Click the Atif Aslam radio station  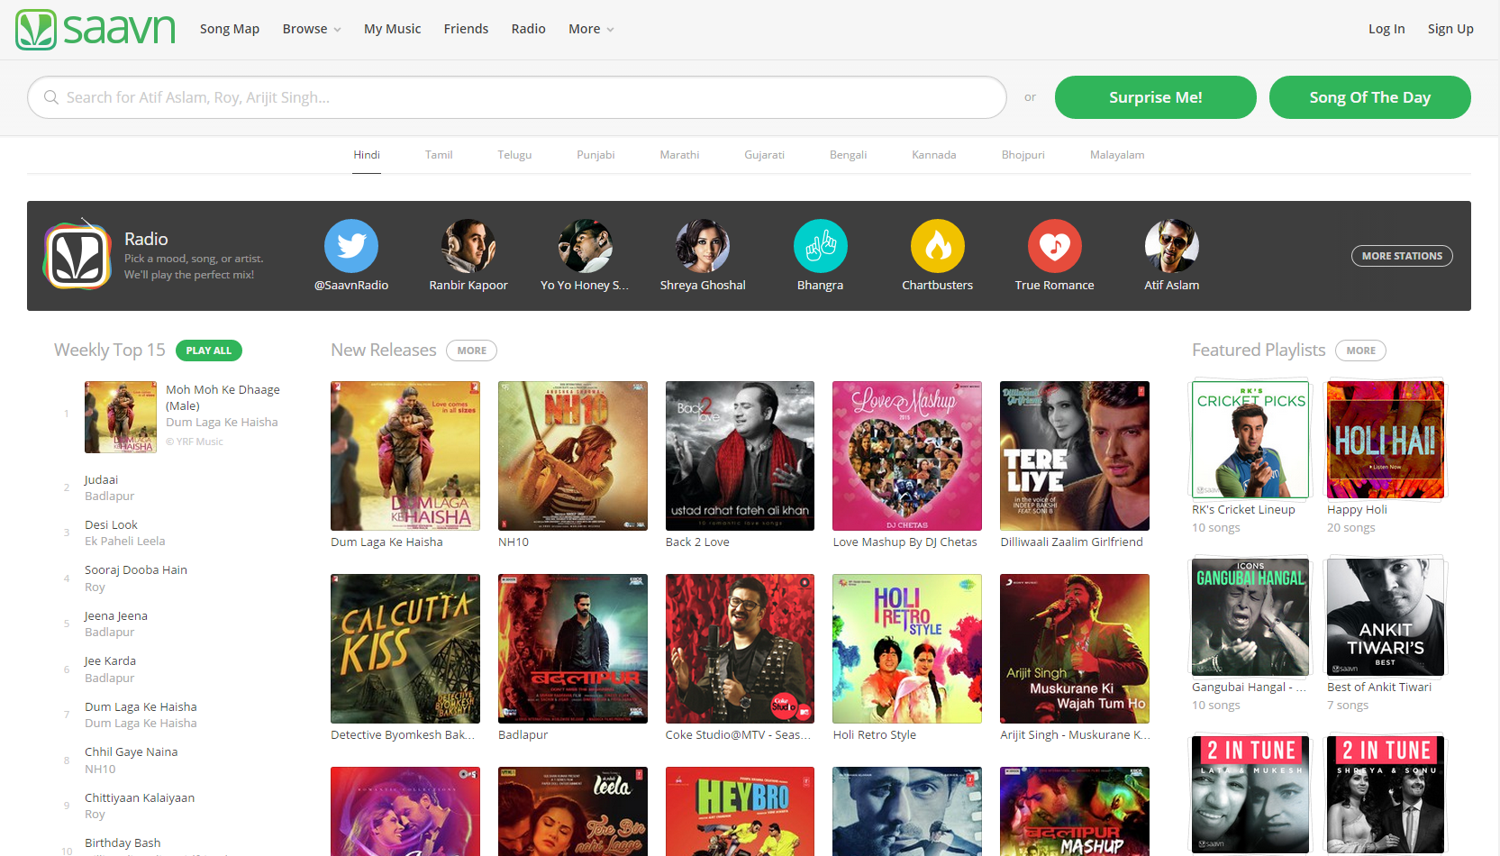coord(1171,246)
